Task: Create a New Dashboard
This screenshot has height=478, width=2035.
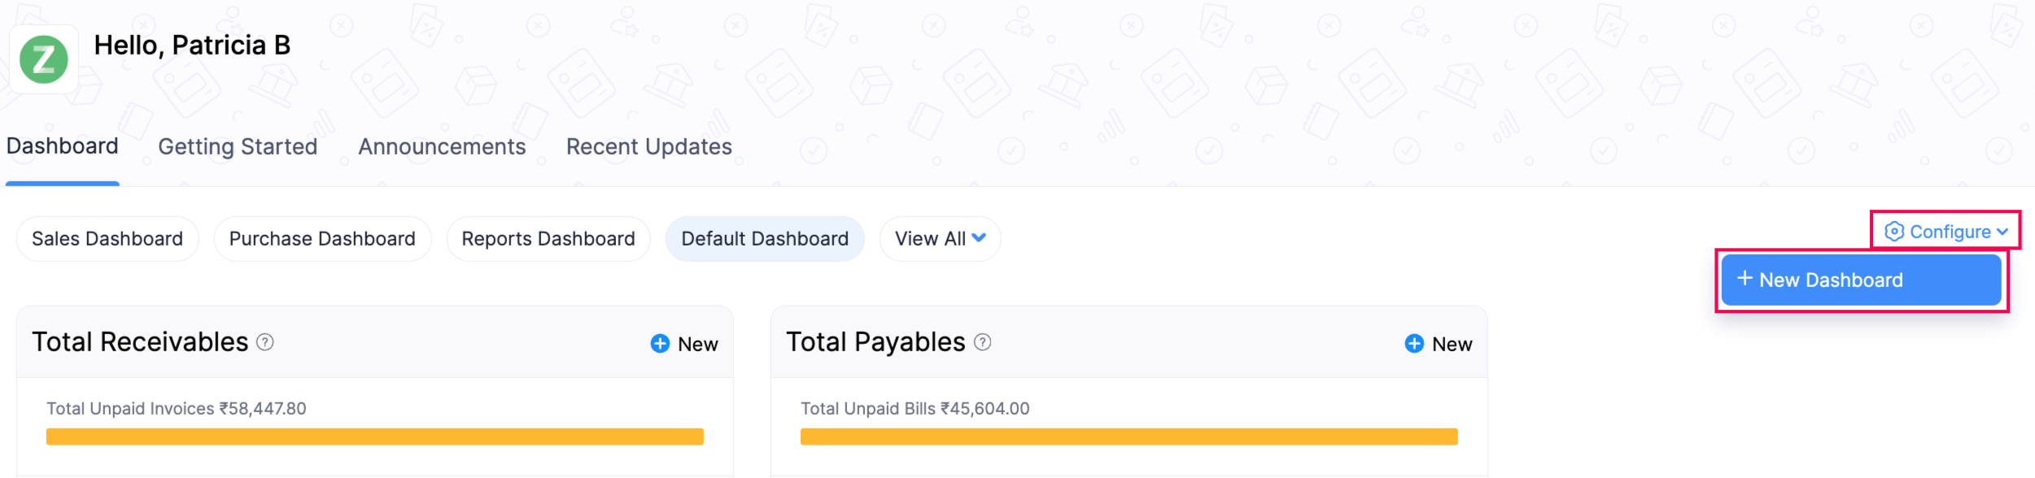Action: [x=1860, y=280]
